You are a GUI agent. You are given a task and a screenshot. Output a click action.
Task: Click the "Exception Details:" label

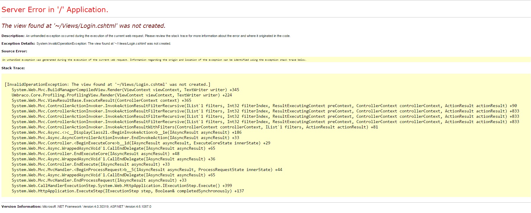[18, 43]
